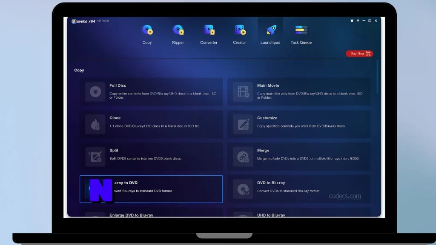Click the shirt skin icon in title bar

(352, 20)
